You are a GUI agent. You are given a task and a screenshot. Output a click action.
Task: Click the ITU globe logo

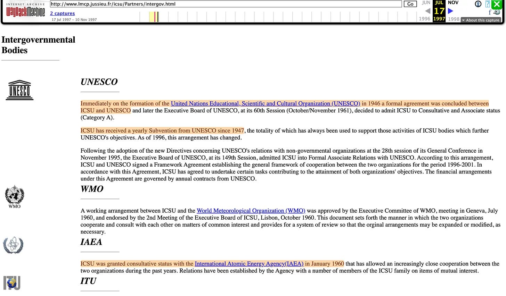(12, 283)
